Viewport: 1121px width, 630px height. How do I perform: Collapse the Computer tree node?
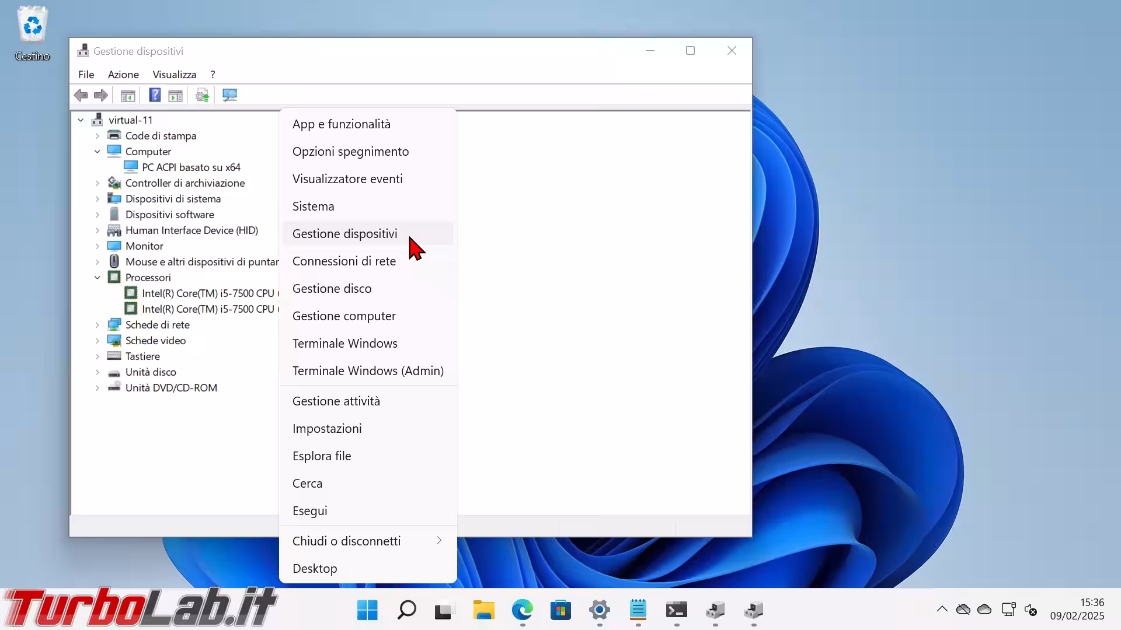coord(98,152)
